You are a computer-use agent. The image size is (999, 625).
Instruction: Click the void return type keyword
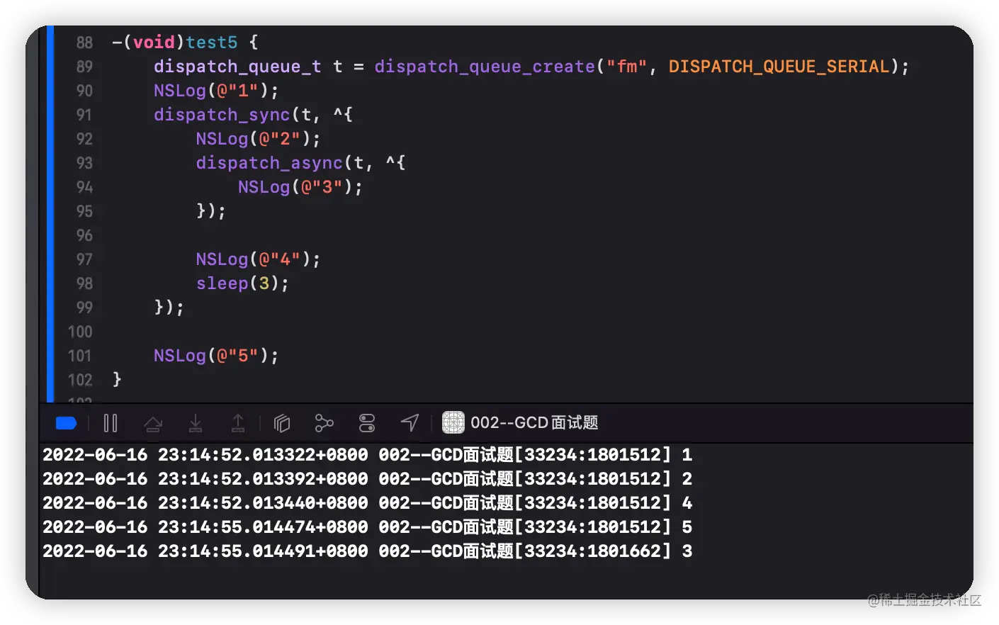154,43
